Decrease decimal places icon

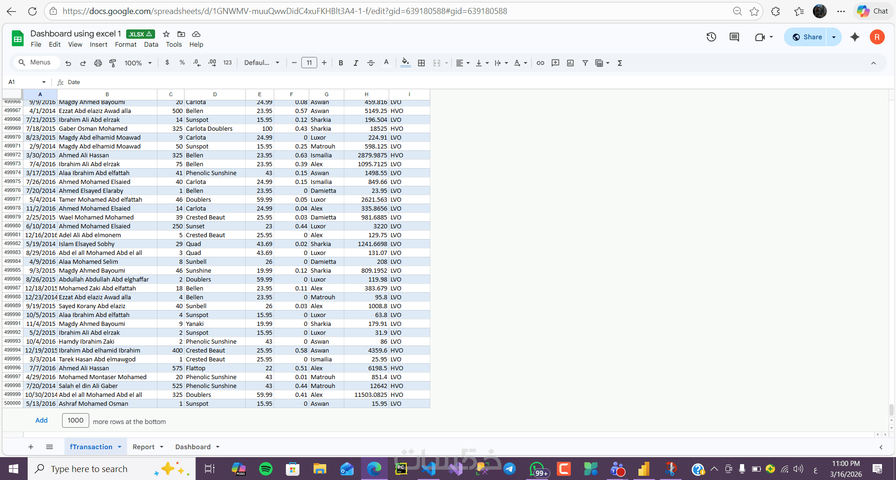(x=197, y=63)
